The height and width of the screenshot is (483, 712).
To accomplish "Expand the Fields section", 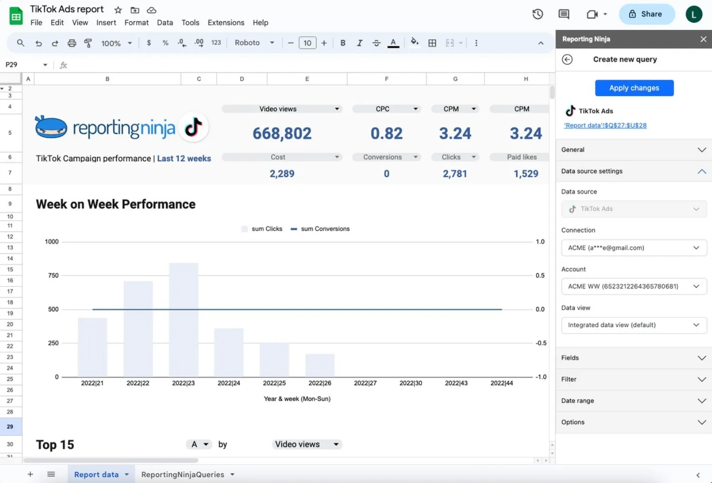I will point(634,358).
